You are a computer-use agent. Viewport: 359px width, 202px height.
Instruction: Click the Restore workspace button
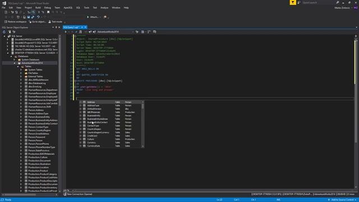click(x=15, y=22)
